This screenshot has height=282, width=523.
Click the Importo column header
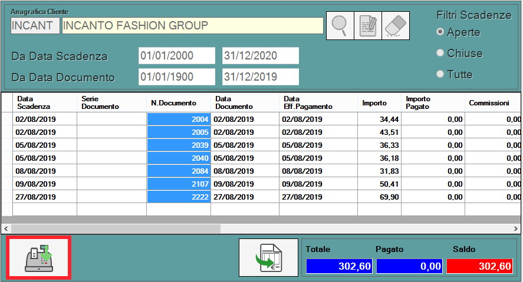click(375, 102)
